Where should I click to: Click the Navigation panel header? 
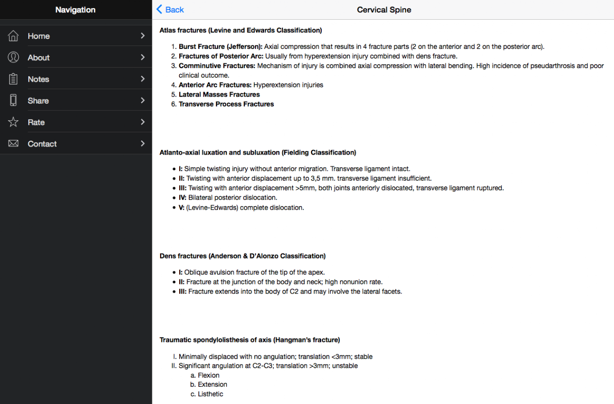76,10
